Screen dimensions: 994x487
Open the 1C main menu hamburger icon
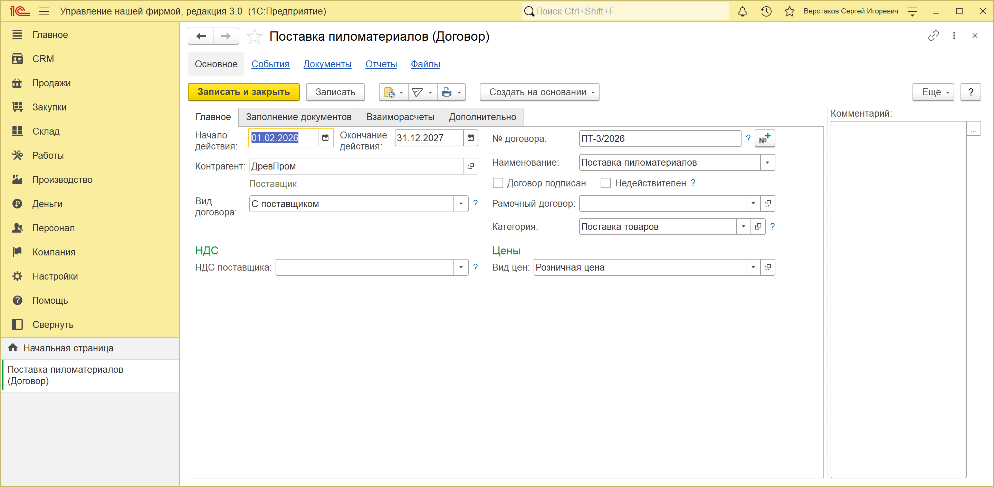tap(44, 11)
